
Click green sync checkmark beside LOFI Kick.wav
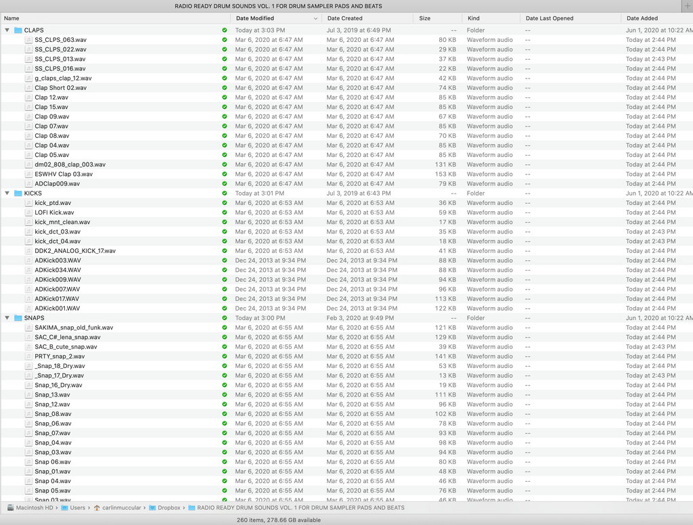225,212
